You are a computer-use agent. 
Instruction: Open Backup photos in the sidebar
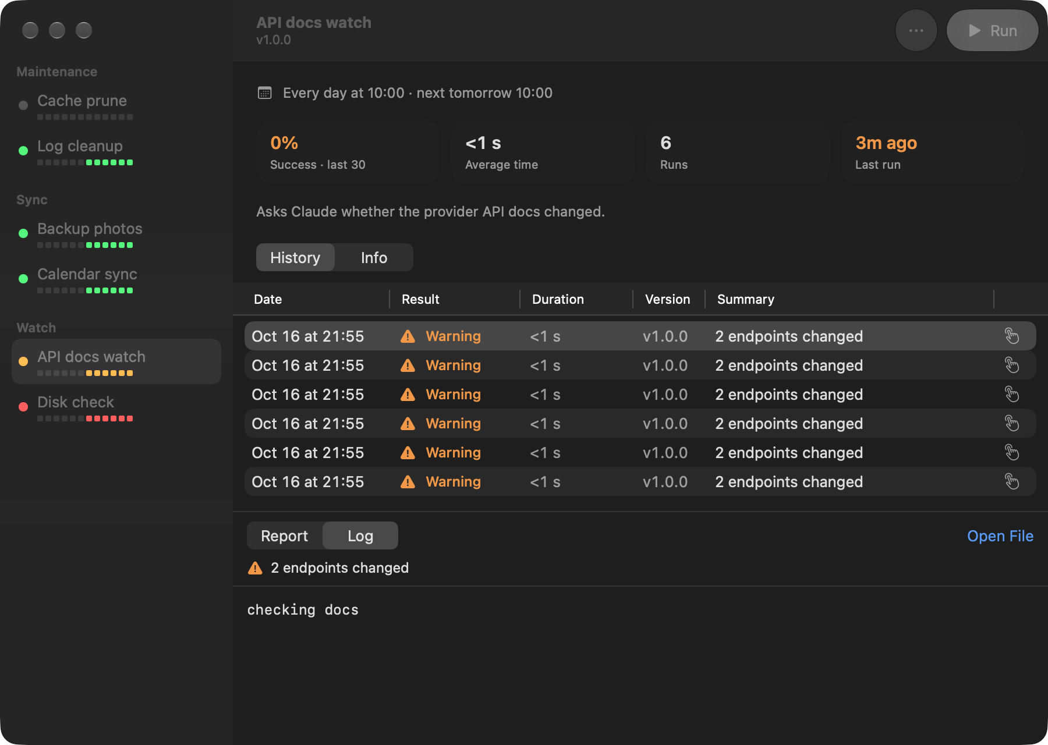(116, 233)
